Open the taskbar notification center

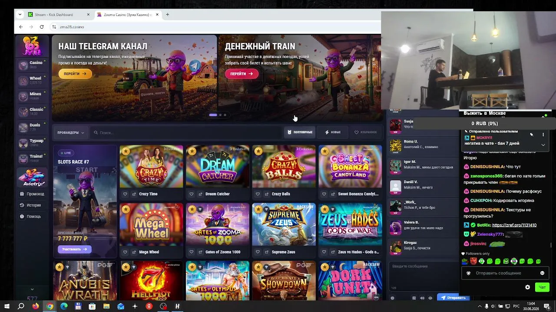click(x=547, y=306)
